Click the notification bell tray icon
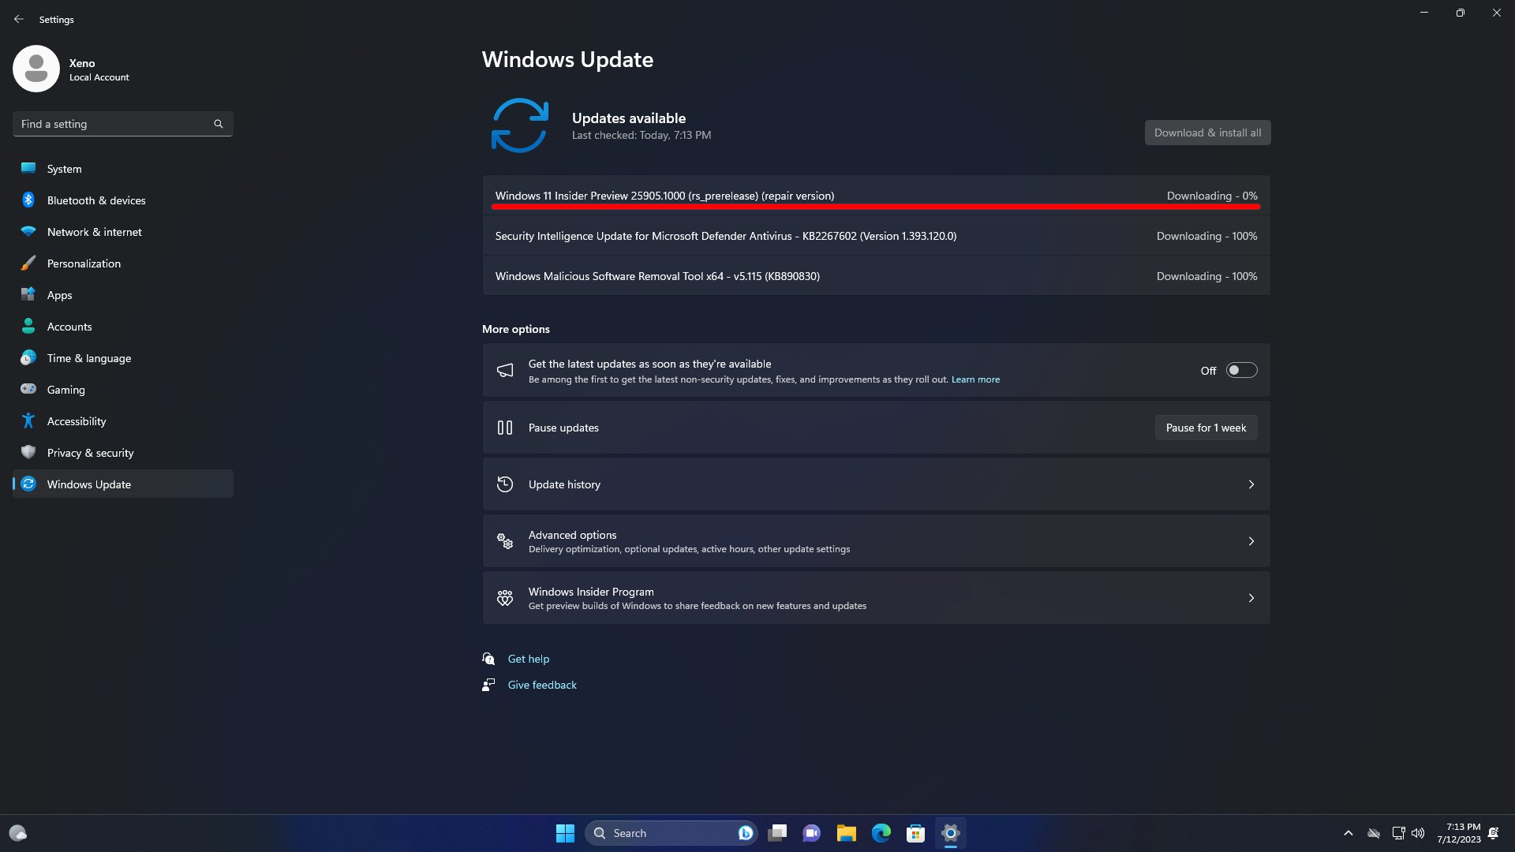This screenshot has height=852, width=1515. (1494, 833)
